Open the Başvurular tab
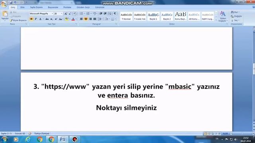The image size is (255, 143). [53, 7]
